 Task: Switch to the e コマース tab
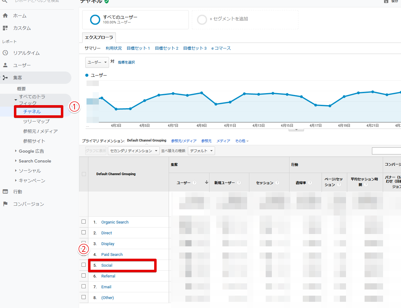(221, 48)
